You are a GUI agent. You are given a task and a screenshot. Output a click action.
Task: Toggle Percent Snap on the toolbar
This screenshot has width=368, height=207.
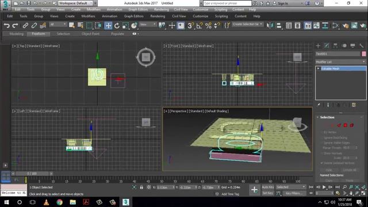pos(208,25)
